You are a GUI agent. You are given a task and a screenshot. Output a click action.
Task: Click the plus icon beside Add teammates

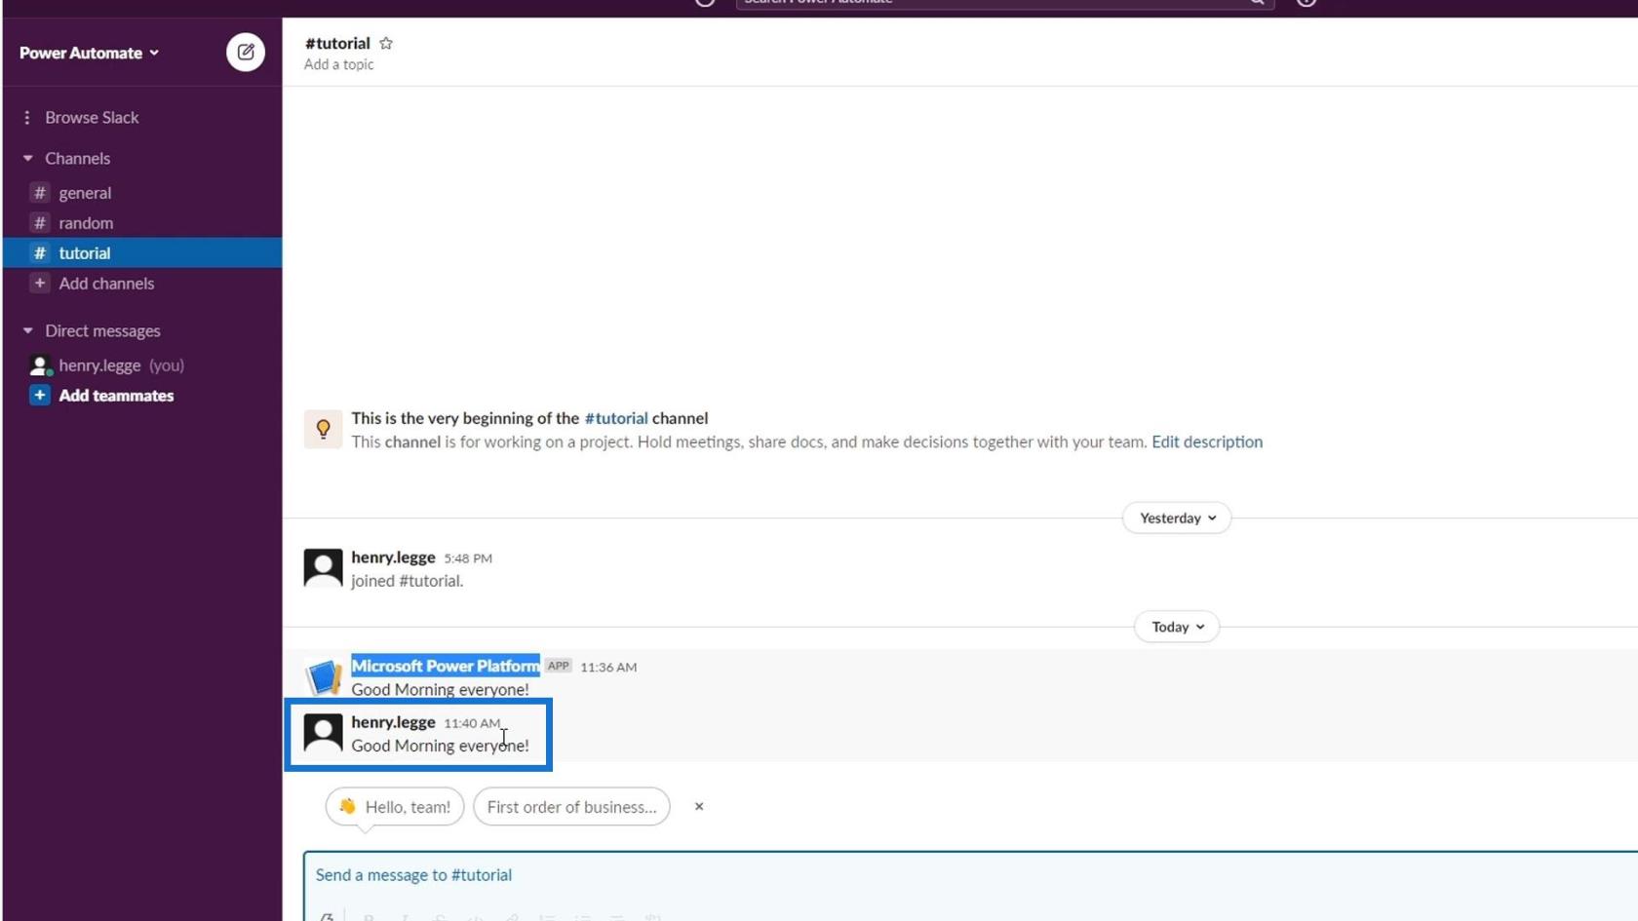point(40,395)
